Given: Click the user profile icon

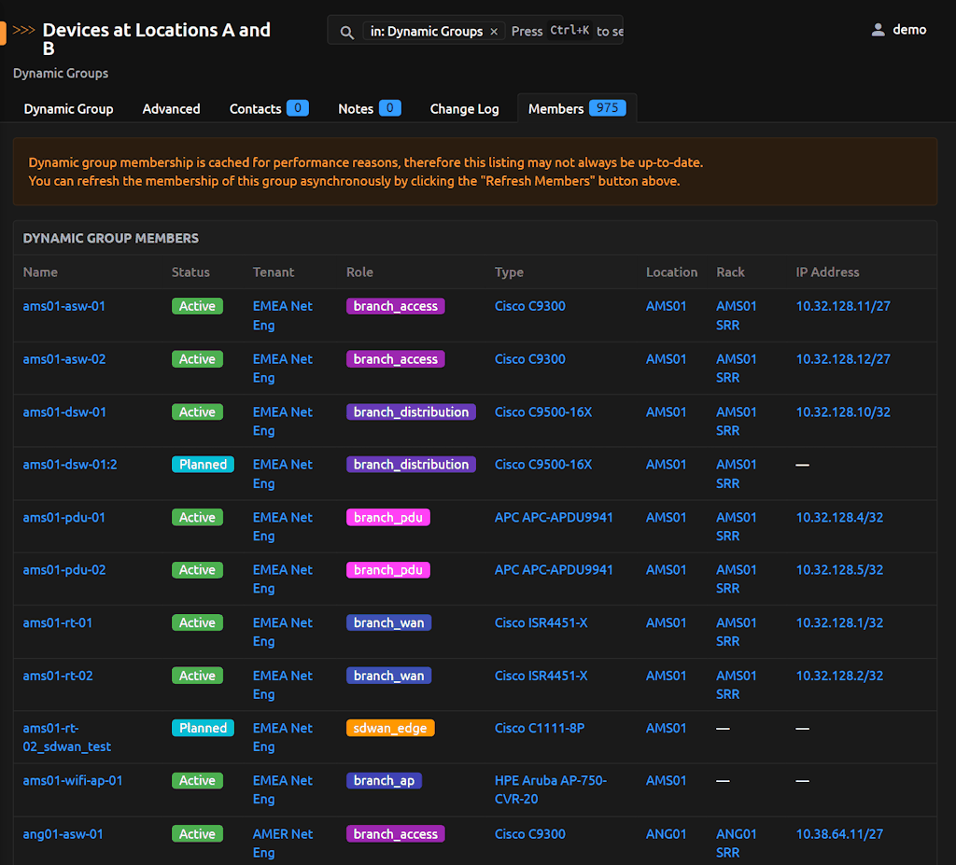Looking at the screenshot, I should [x=878, y=30].
